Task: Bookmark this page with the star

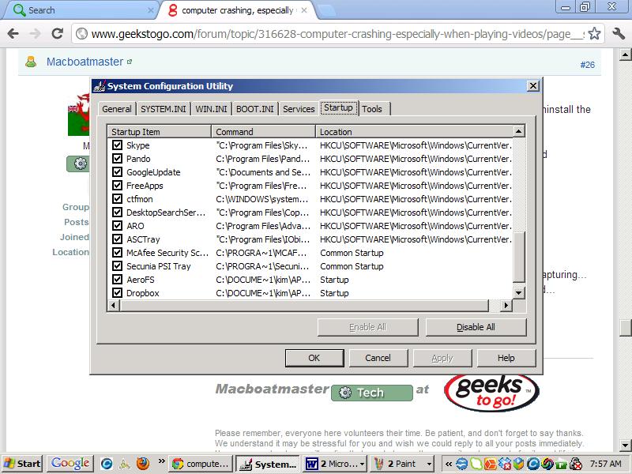Action: 594,33
